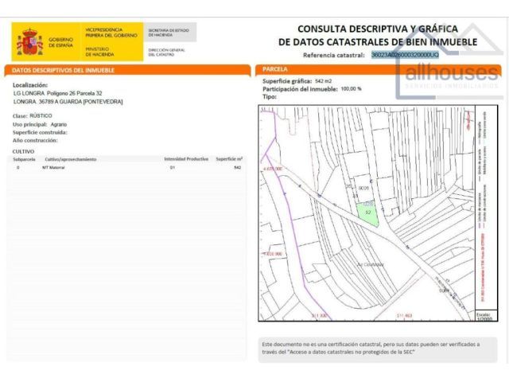Click the 'DATOS DESCRIPTIVOS DEL INMUEBLE' header
This screenshot has width=509, height=382.
63,70
